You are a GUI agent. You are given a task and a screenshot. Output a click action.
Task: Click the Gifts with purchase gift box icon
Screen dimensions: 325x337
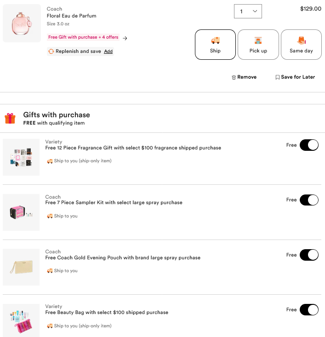tap(10, 118)
